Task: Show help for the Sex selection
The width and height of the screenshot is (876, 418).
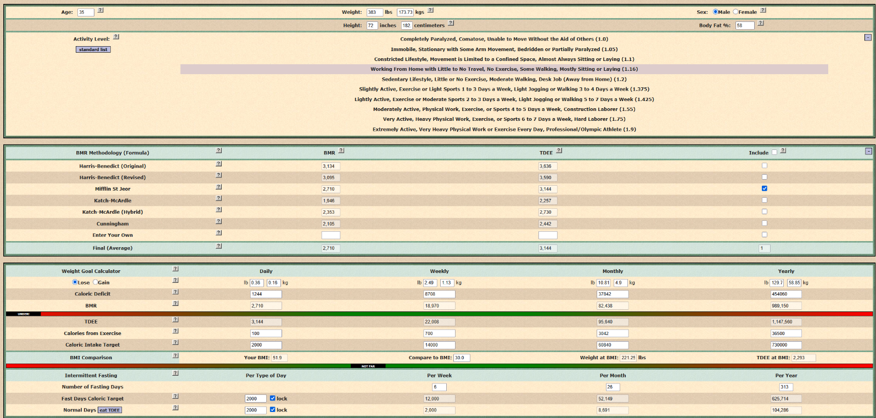Action: tap(763, 10)
